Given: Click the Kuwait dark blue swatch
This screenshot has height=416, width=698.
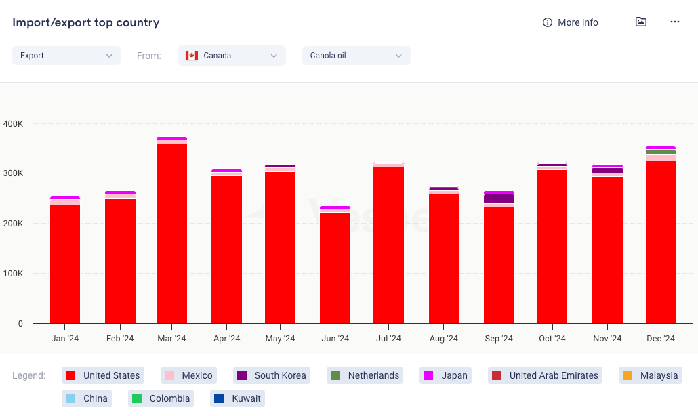Looking at the screenshot, I should 219,398.
